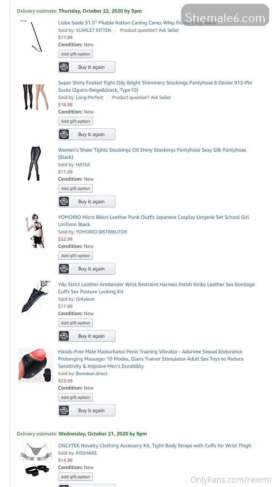Open the Bomdeal direct seller link
The width and height of the screenshot is (273, 487).
tap(92, 374)
